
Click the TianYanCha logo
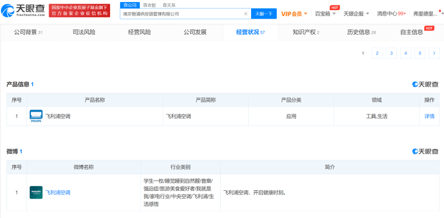pyautogui.click(x=23, y=11)
